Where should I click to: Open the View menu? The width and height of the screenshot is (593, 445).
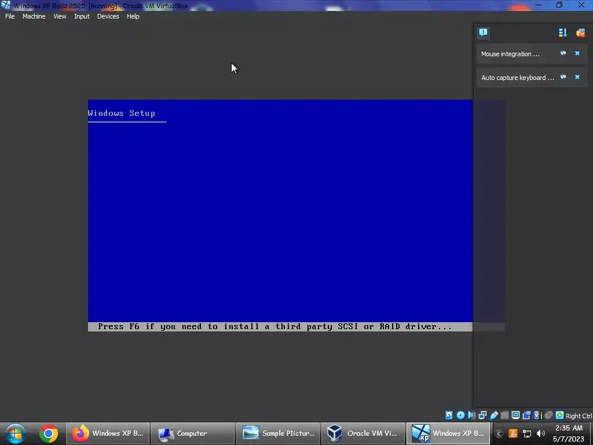[60, 16]
